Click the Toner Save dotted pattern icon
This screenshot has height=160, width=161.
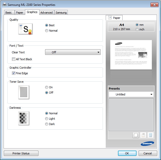click(24, 92)
